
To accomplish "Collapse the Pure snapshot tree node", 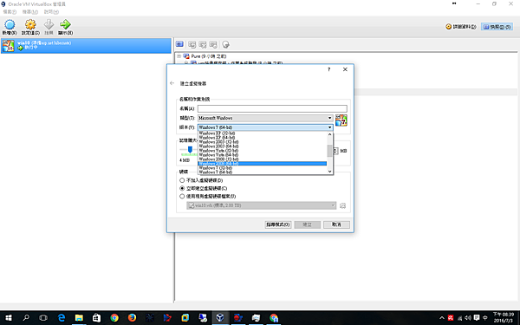I will (179, 56).
